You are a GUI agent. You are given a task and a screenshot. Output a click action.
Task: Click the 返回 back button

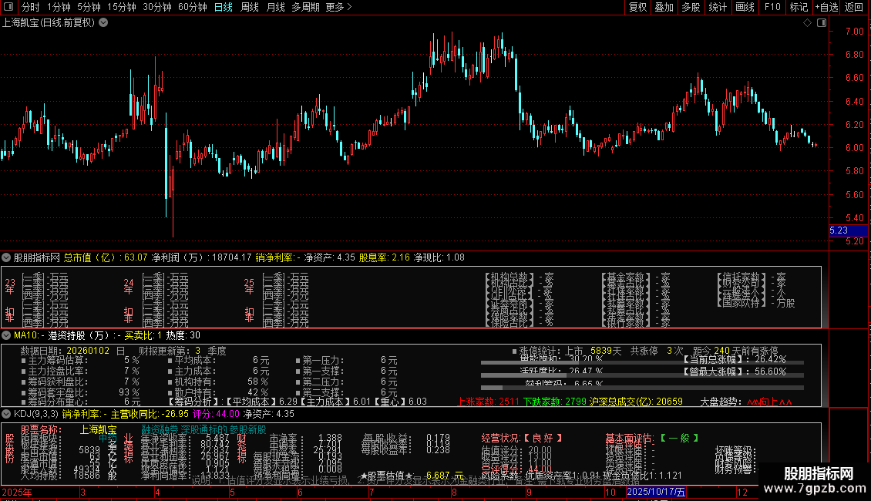854,7
